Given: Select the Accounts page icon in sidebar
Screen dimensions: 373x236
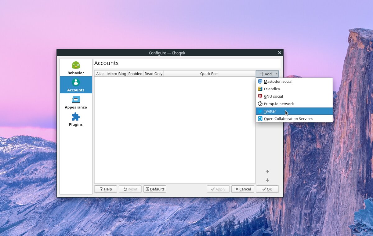Looking at the screenshot, I should point(76,83).
